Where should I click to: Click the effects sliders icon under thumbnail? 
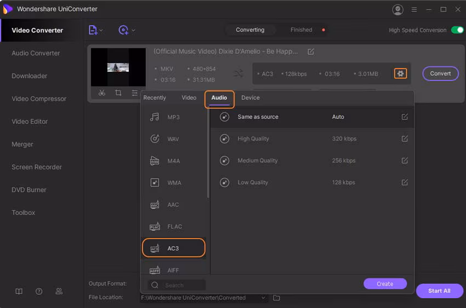point(135,93)
